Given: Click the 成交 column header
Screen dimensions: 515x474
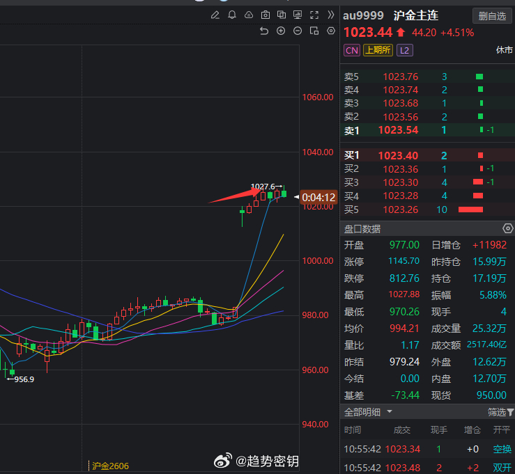Looking at the screenshot, I should pos(402,429).
